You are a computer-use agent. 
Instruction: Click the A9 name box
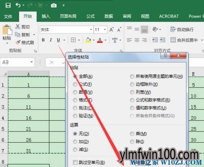click(15, 62)
